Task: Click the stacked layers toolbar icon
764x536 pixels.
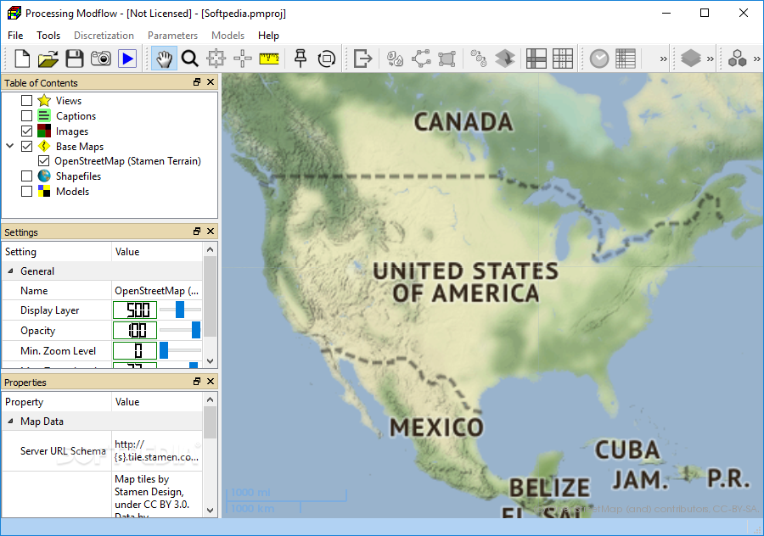Action: pyautogui.click(x=691, y=59)
